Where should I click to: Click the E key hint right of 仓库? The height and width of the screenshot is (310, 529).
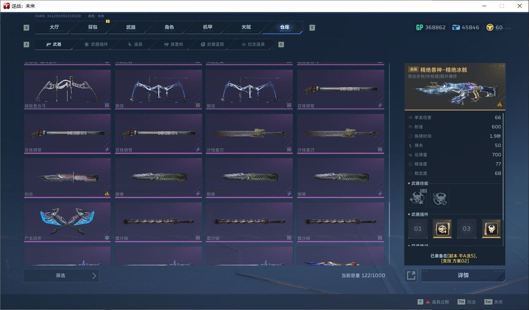point(312,28)
